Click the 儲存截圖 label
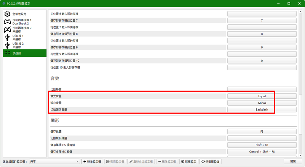Image resolution: width=305 pixels, height=167 pixels. (x=56, y=132)
